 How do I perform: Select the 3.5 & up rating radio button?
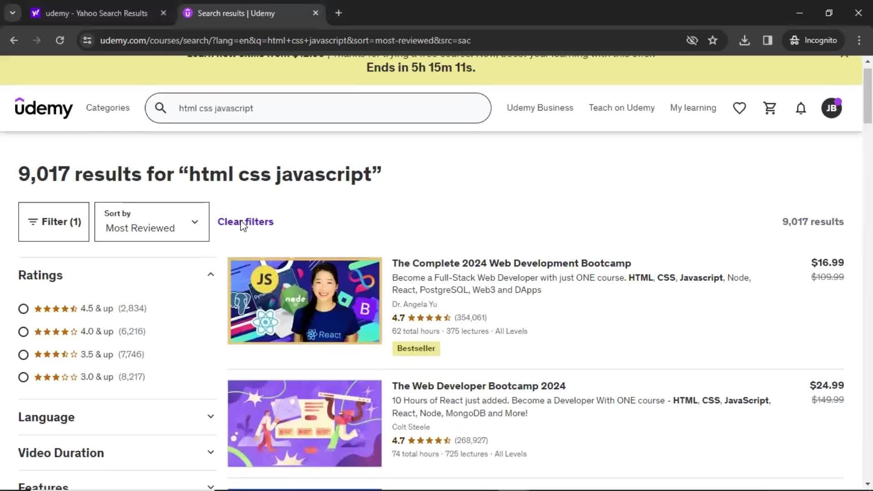coord(23,354)
